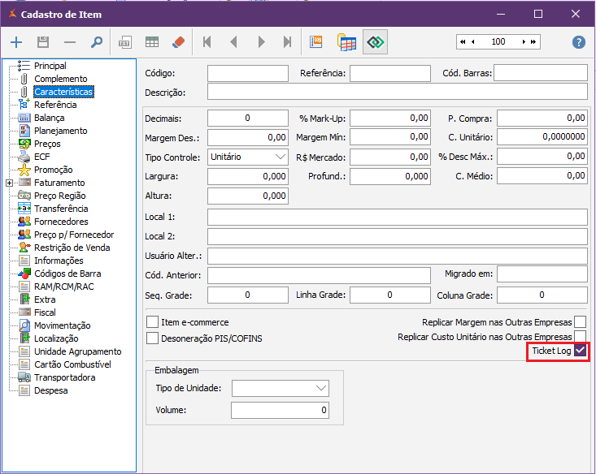Screen dimensions: 596x474
Task: Check Desoneração PIS/COFINS option
Action: click(x=152, y=338)
